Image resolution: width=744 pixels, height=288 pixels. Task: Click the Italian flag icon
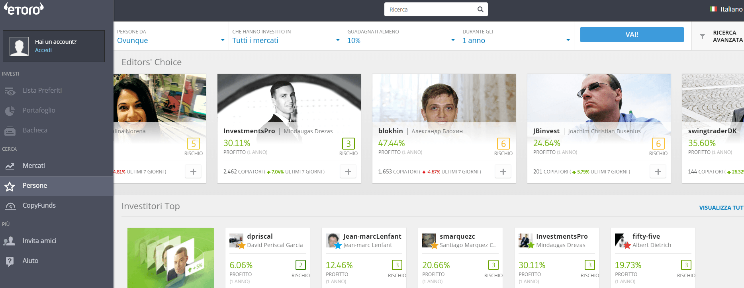coord(713,9)
